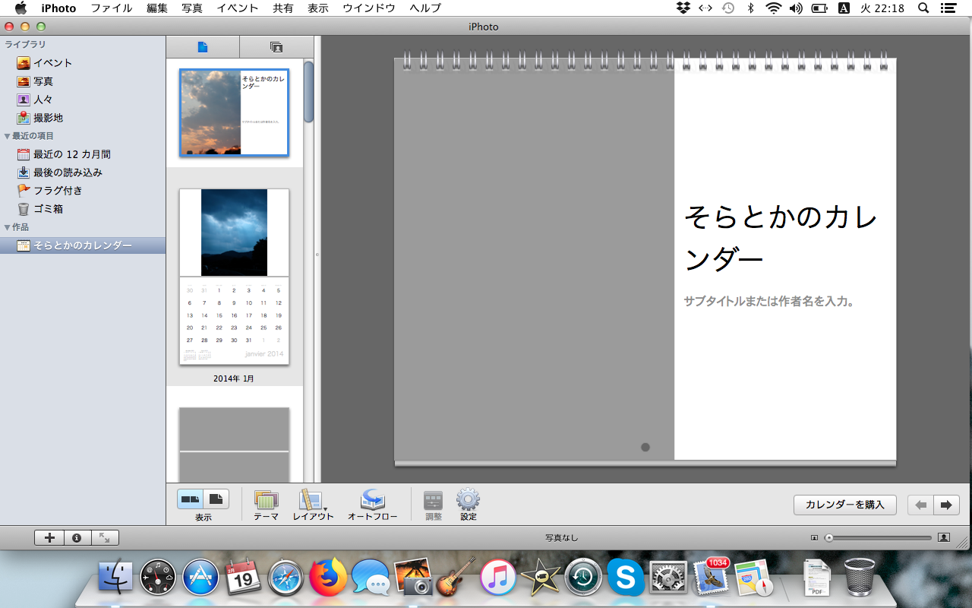972x608 pixels.
Task: Open the レイアウト (Layout) dropdown
Action: point(313,500)
